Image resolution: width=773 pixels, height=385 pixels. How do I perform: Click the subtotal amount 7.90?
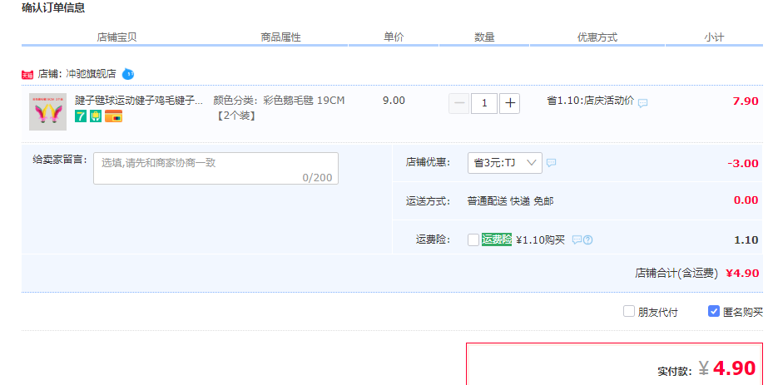point(746,101)
